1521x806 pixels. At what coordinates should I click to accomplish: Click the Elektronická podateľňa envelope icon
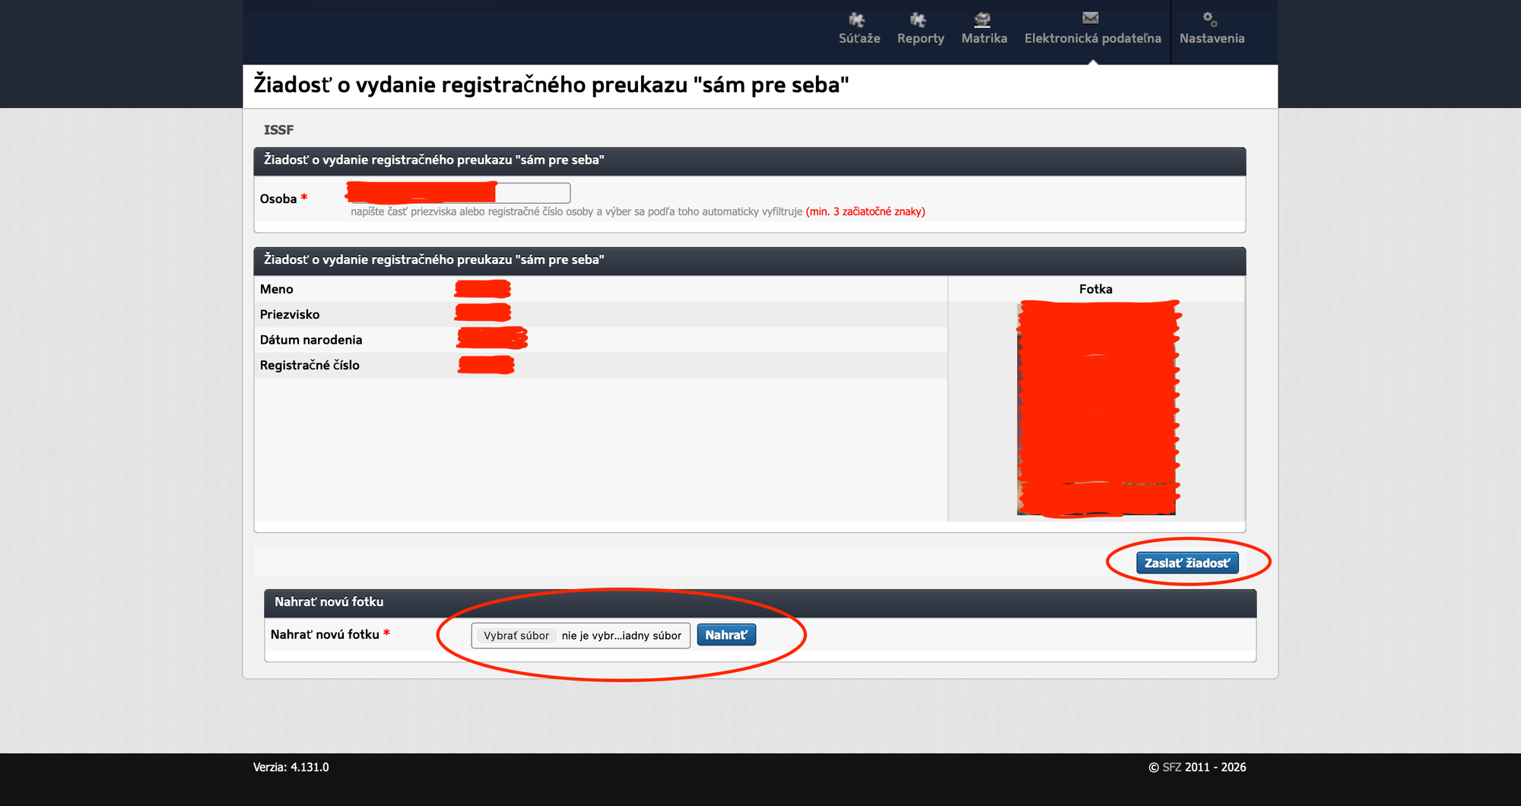click(x=1091, y=17)
